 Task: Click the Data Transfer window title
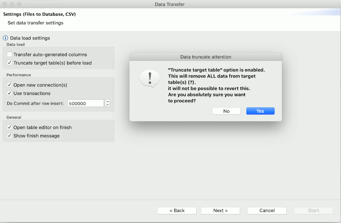170,4
